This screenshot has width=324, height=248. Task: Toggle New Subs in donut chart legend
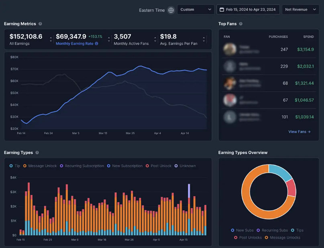click(x=242, y=230)
